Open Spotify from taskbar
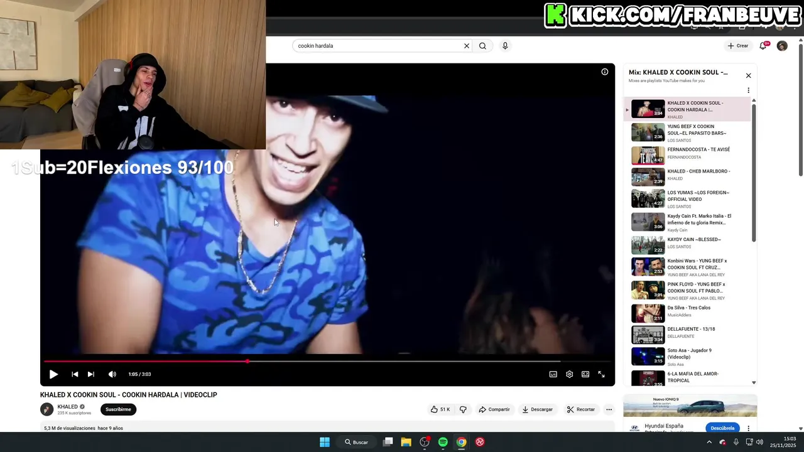Screen dimensions: 804x452 443,442
